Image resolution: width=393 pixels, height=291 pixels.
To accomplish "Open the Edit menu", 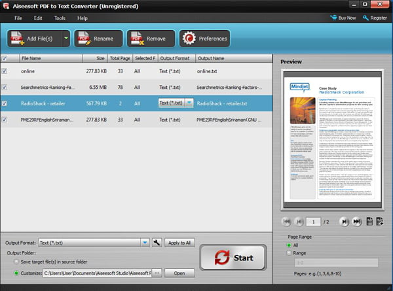I will pos(38,18).
